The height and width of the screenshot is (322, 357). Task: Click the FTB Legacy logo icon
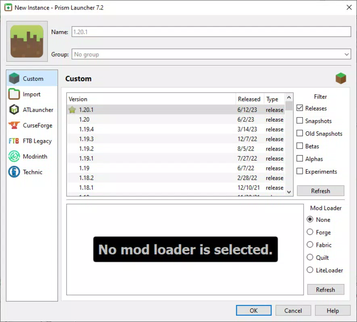click(14, 141)
